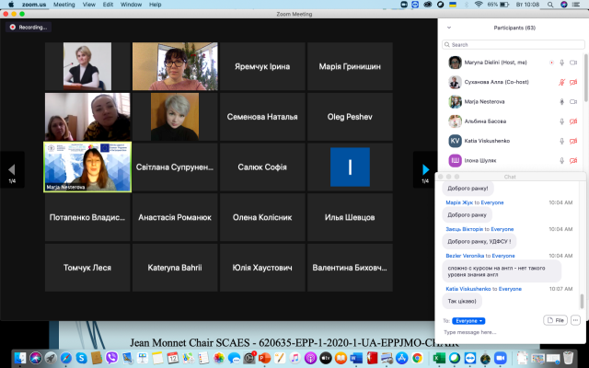Open the Meeting menu
This screenshot has width=589, height=368.
point(64,5)
